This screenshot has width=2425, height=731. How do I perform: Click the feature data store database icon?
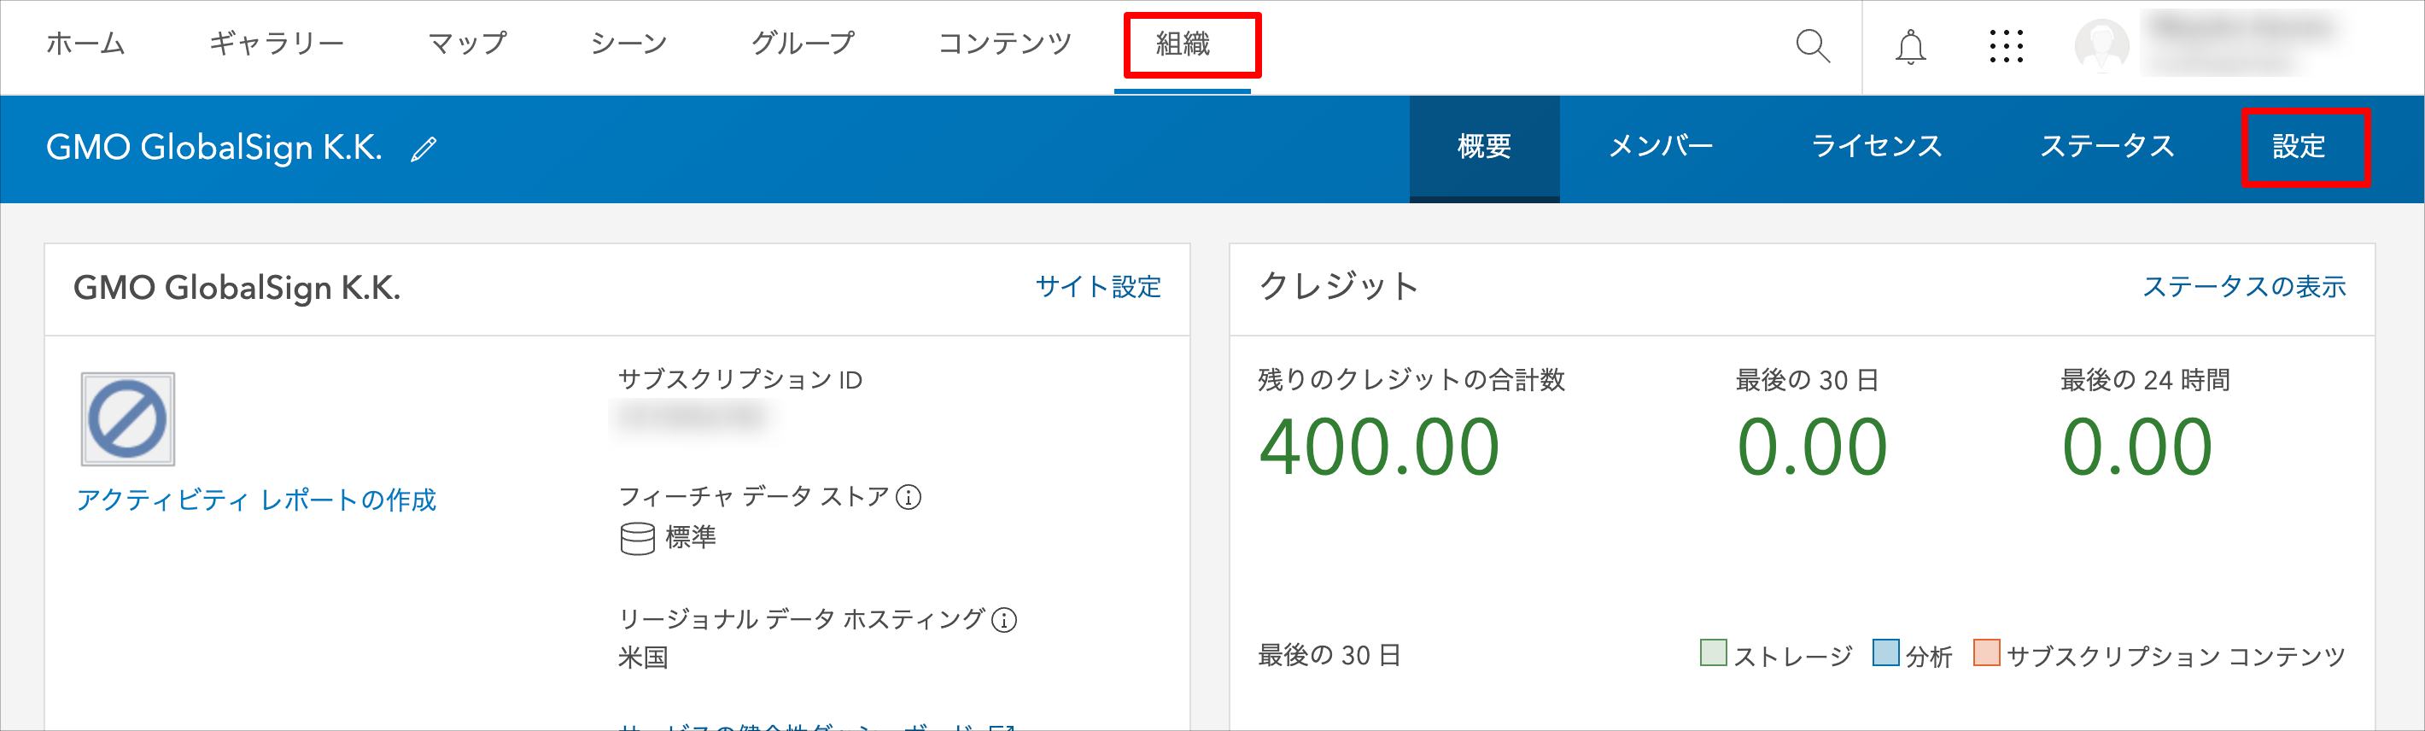[x=637, y=539]
